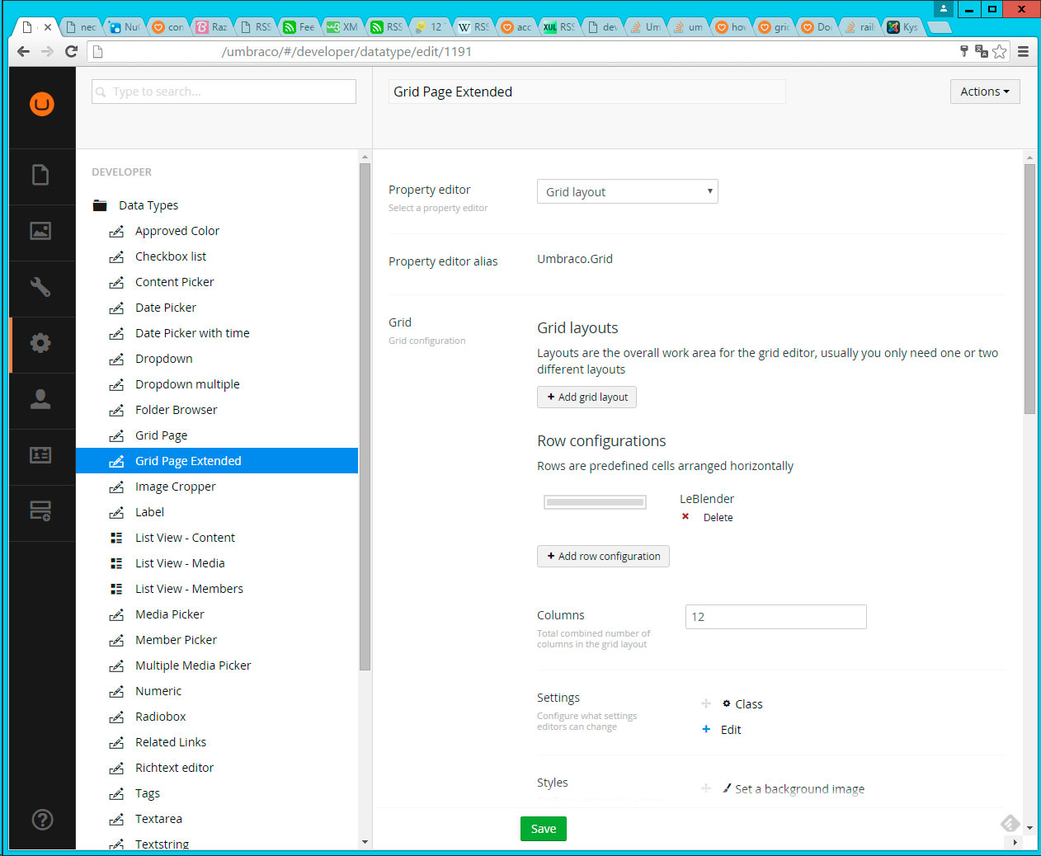Open the Media section icon
This screenshot has width=1041, height=856.
[40, 231]
